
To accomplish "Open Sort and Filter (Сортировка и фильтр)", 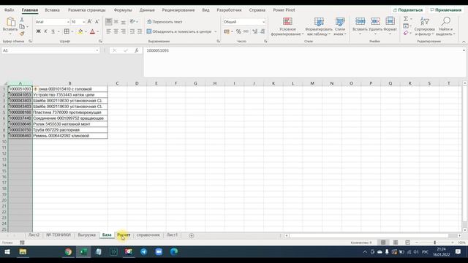I will (424, 26).
